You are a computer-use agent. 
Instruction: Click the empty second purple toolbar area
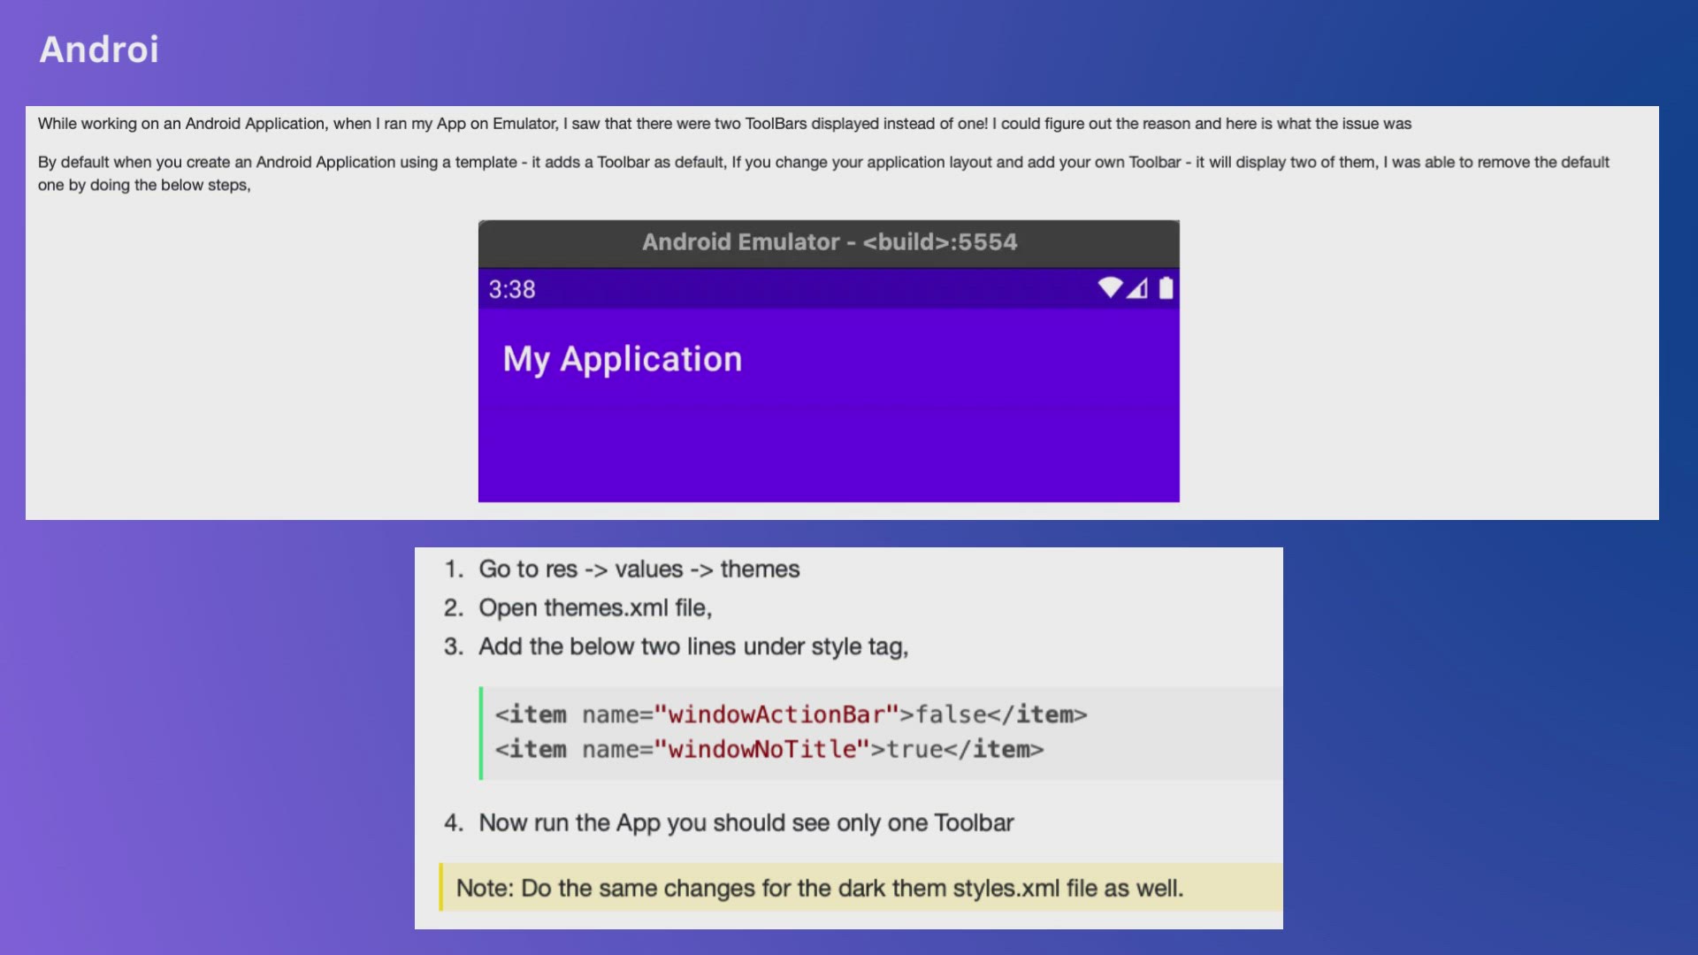(829, 455)
